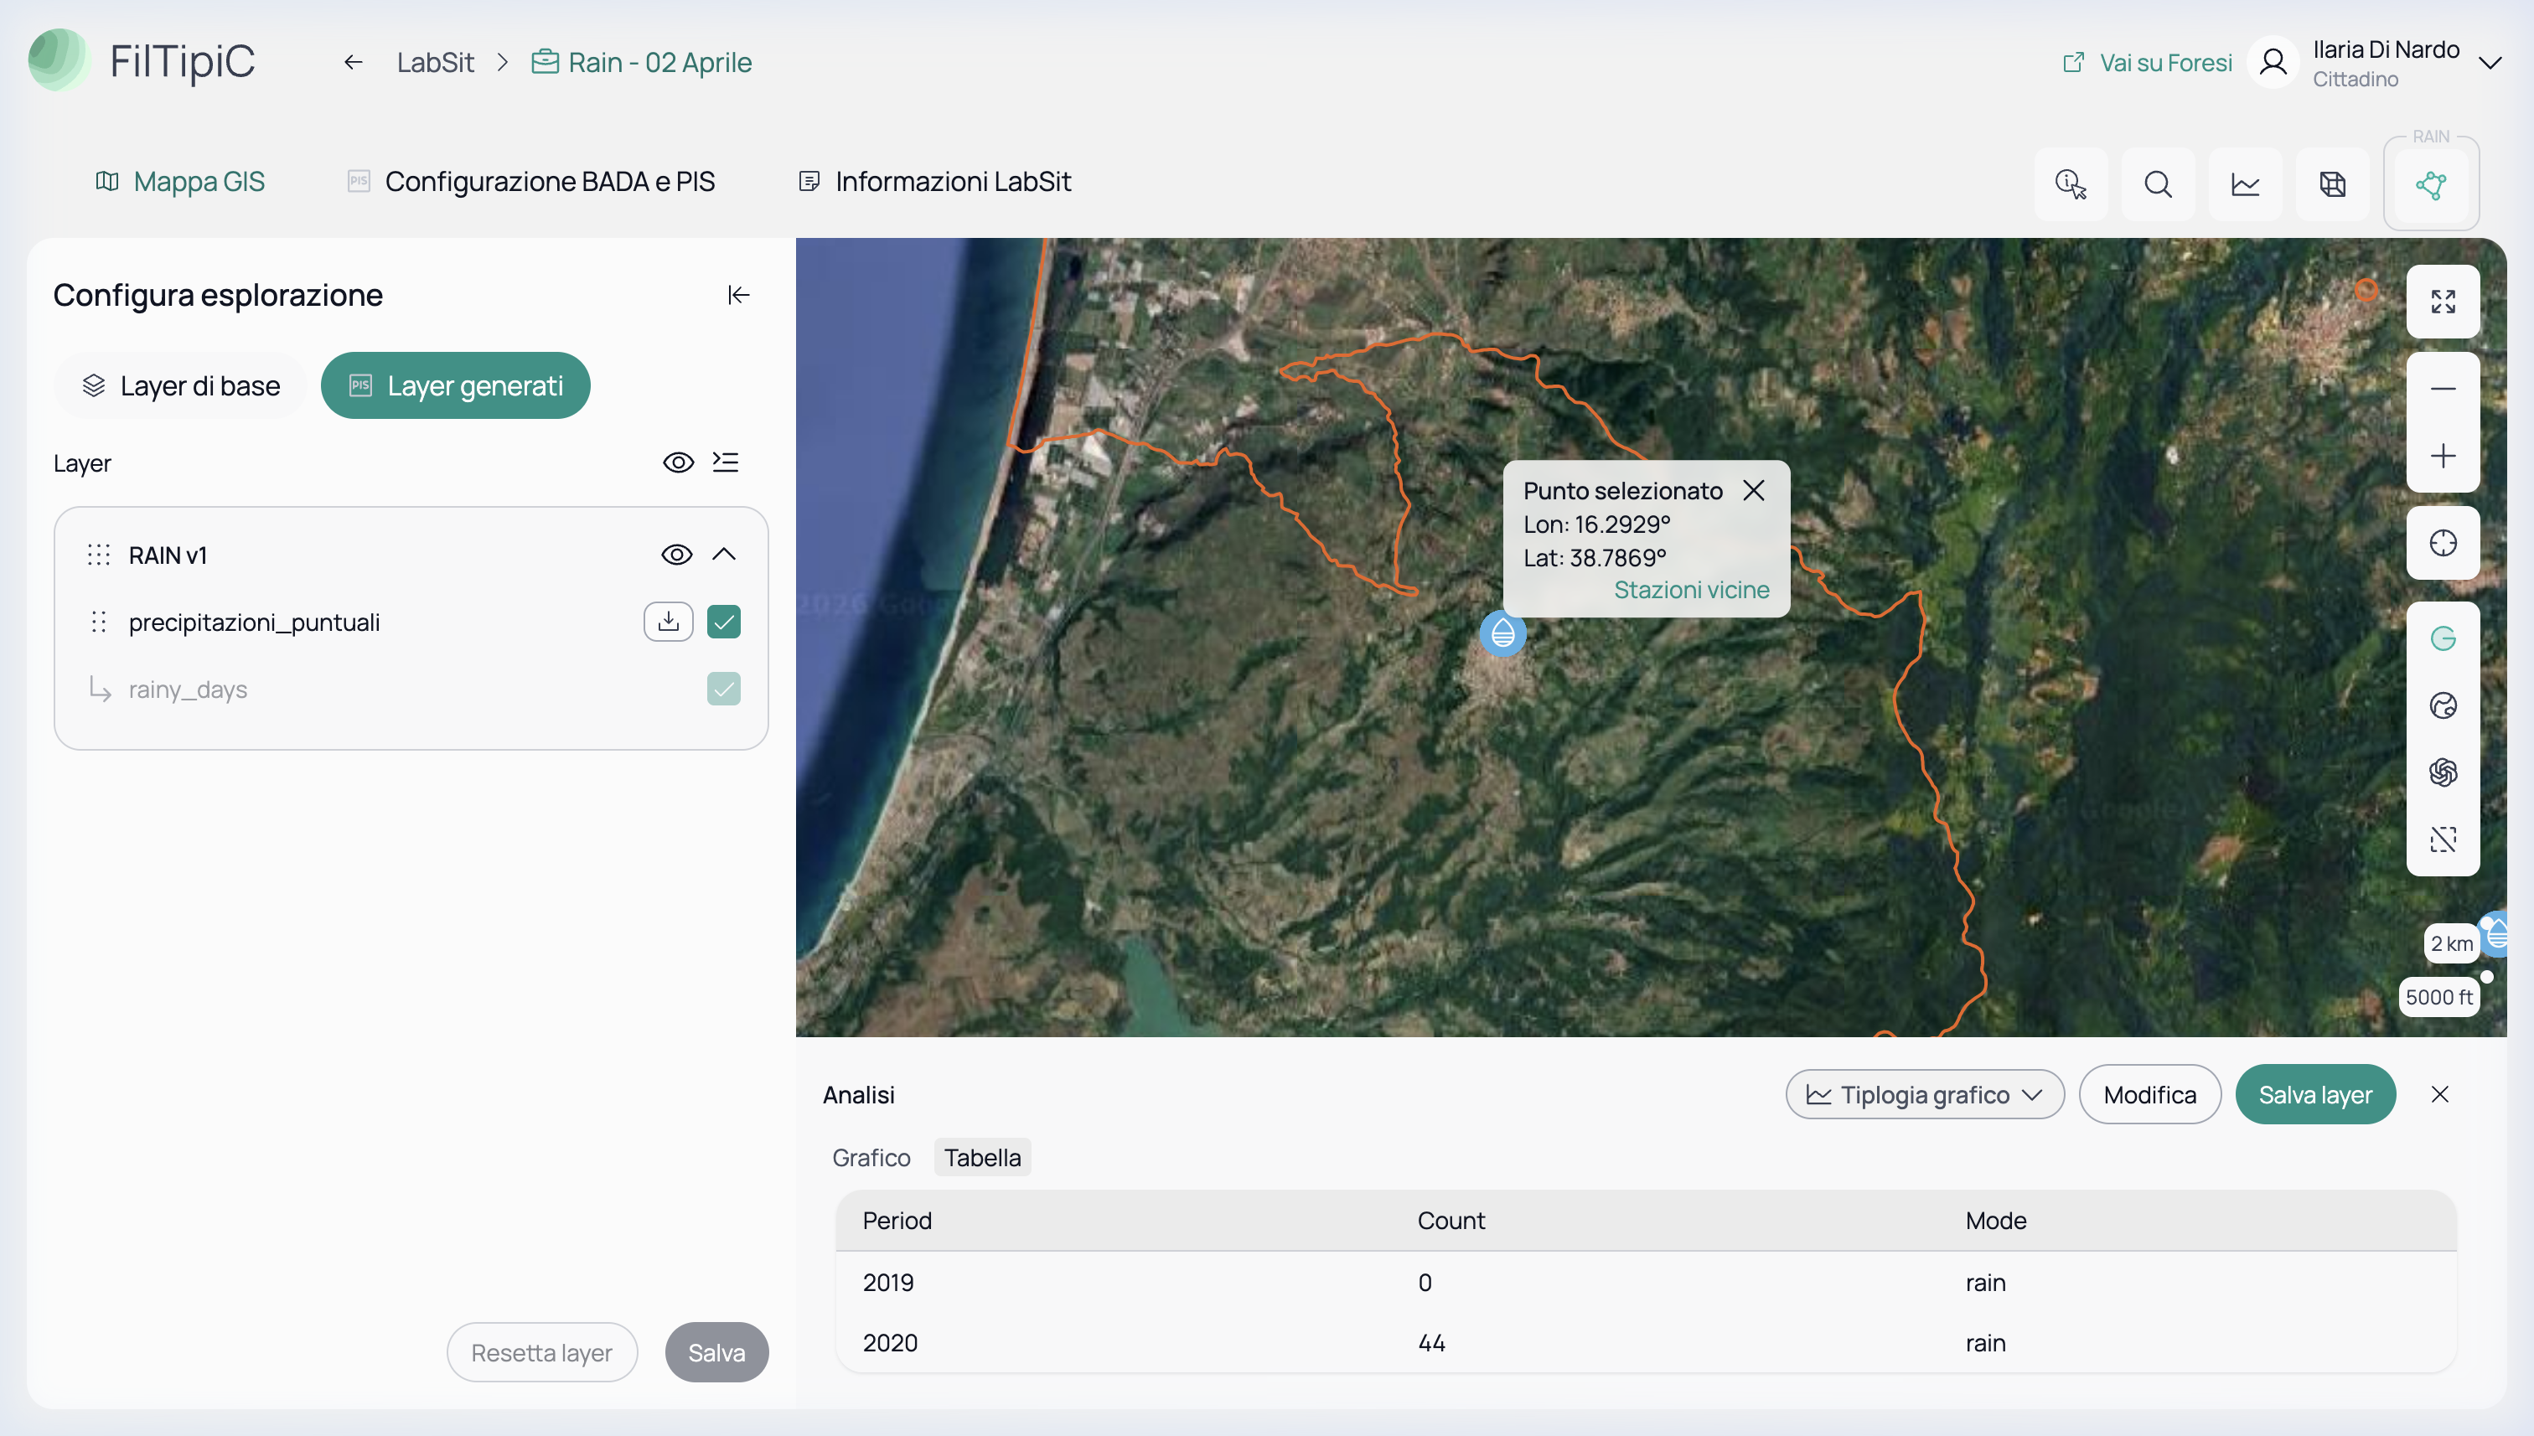The width and height of the screenshot is (2534, 1436).
Task: Click the 2 km scale label
Action: [x=2452, y=944]
